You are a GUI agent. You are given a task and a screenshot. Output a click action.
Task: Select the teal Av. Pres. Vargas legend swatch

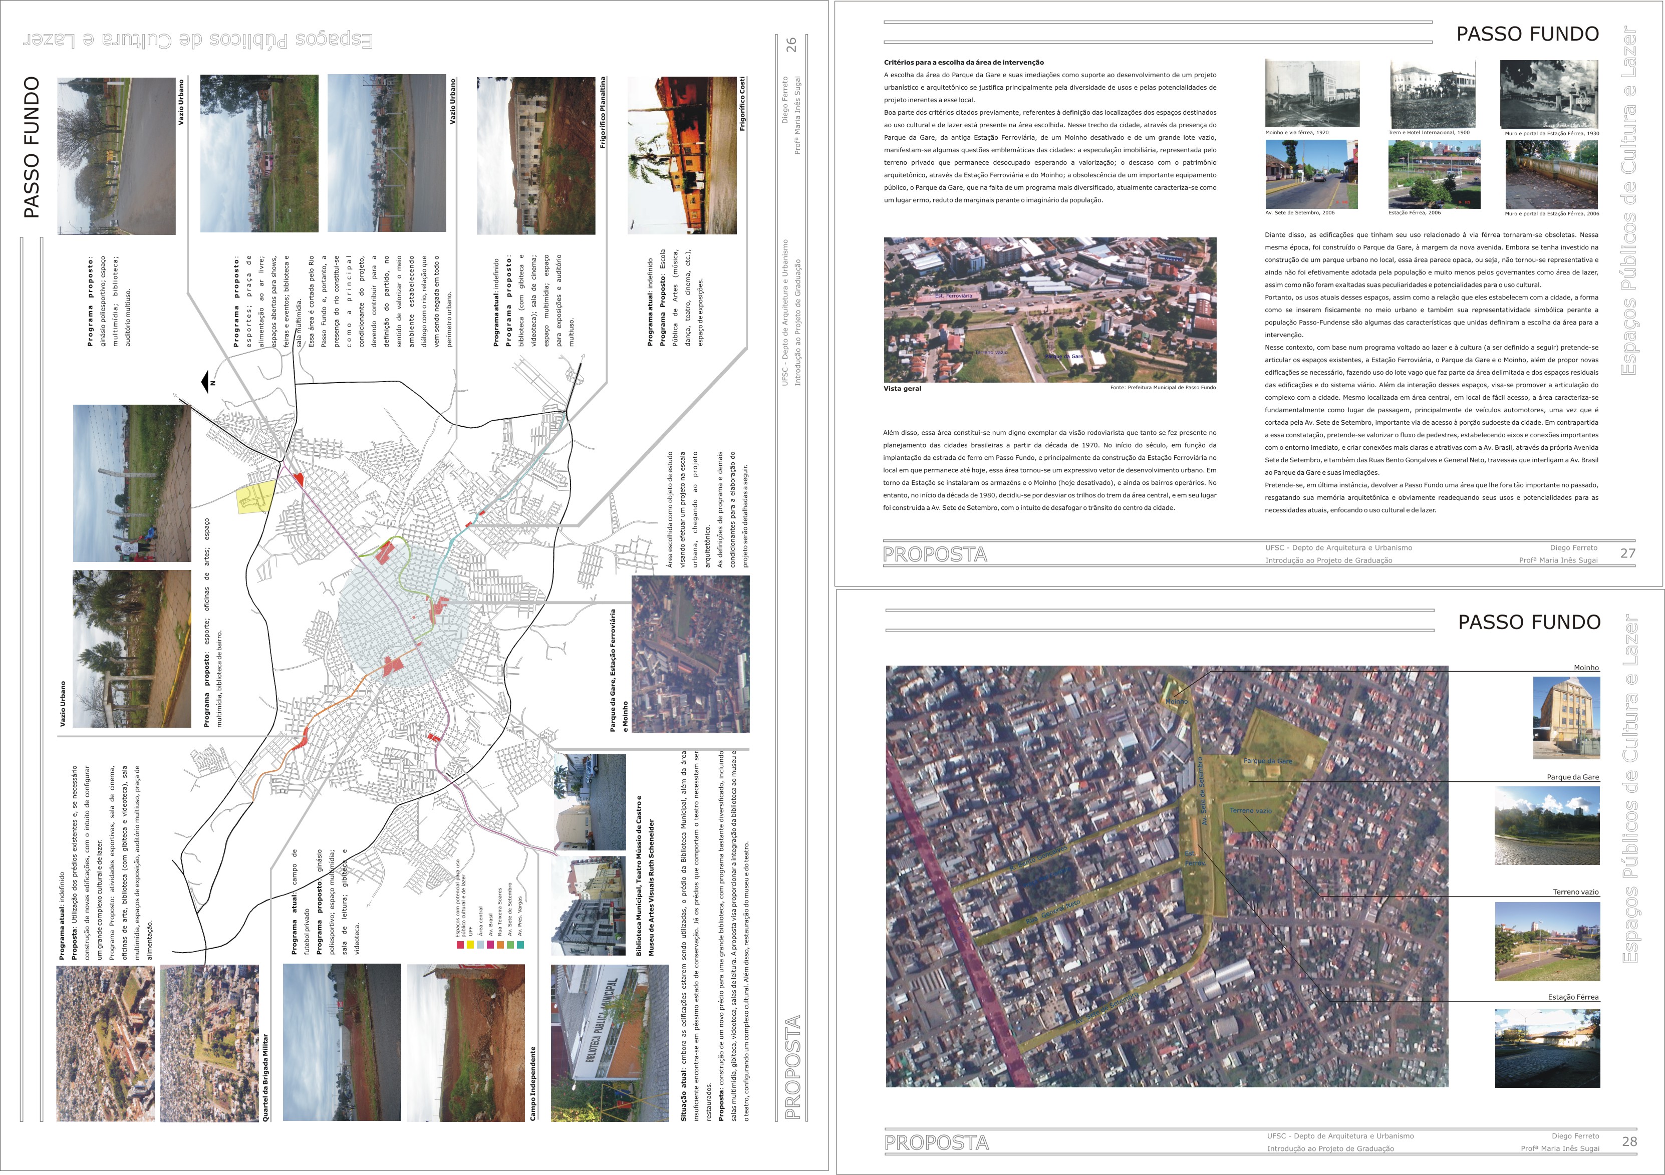point(520,945)
